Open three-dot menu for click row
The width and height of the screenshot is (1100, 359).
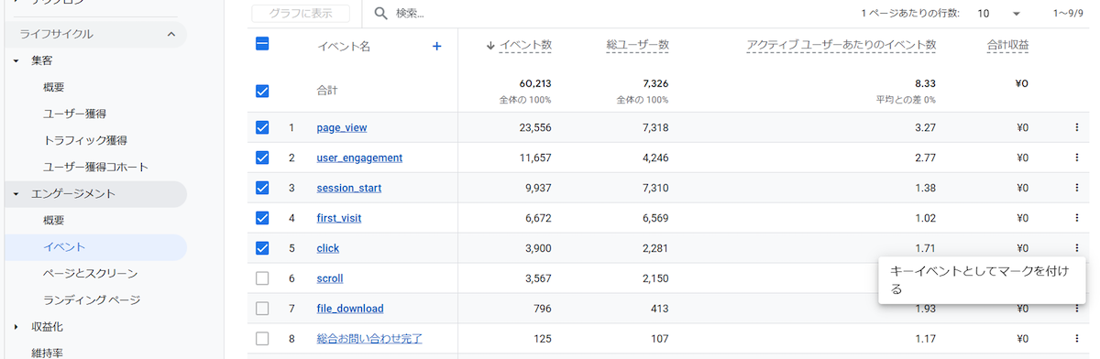(1076, 248)
